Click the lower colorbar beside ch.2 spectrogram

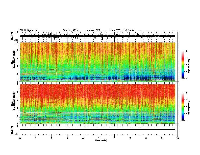click(183, 107)
